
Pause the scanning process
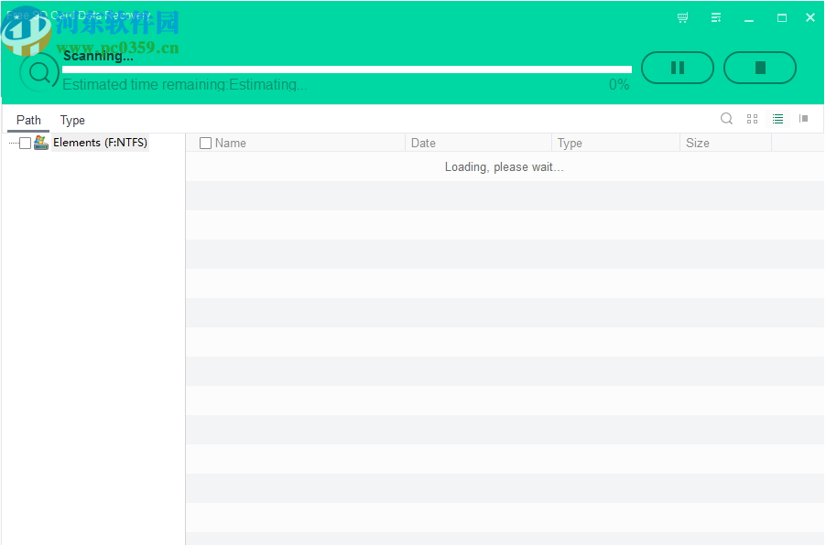tap(678, 67)
